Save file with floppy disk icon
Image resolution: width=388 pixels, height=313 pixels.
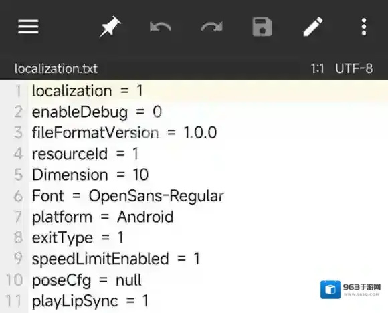(x=262, y=27)
